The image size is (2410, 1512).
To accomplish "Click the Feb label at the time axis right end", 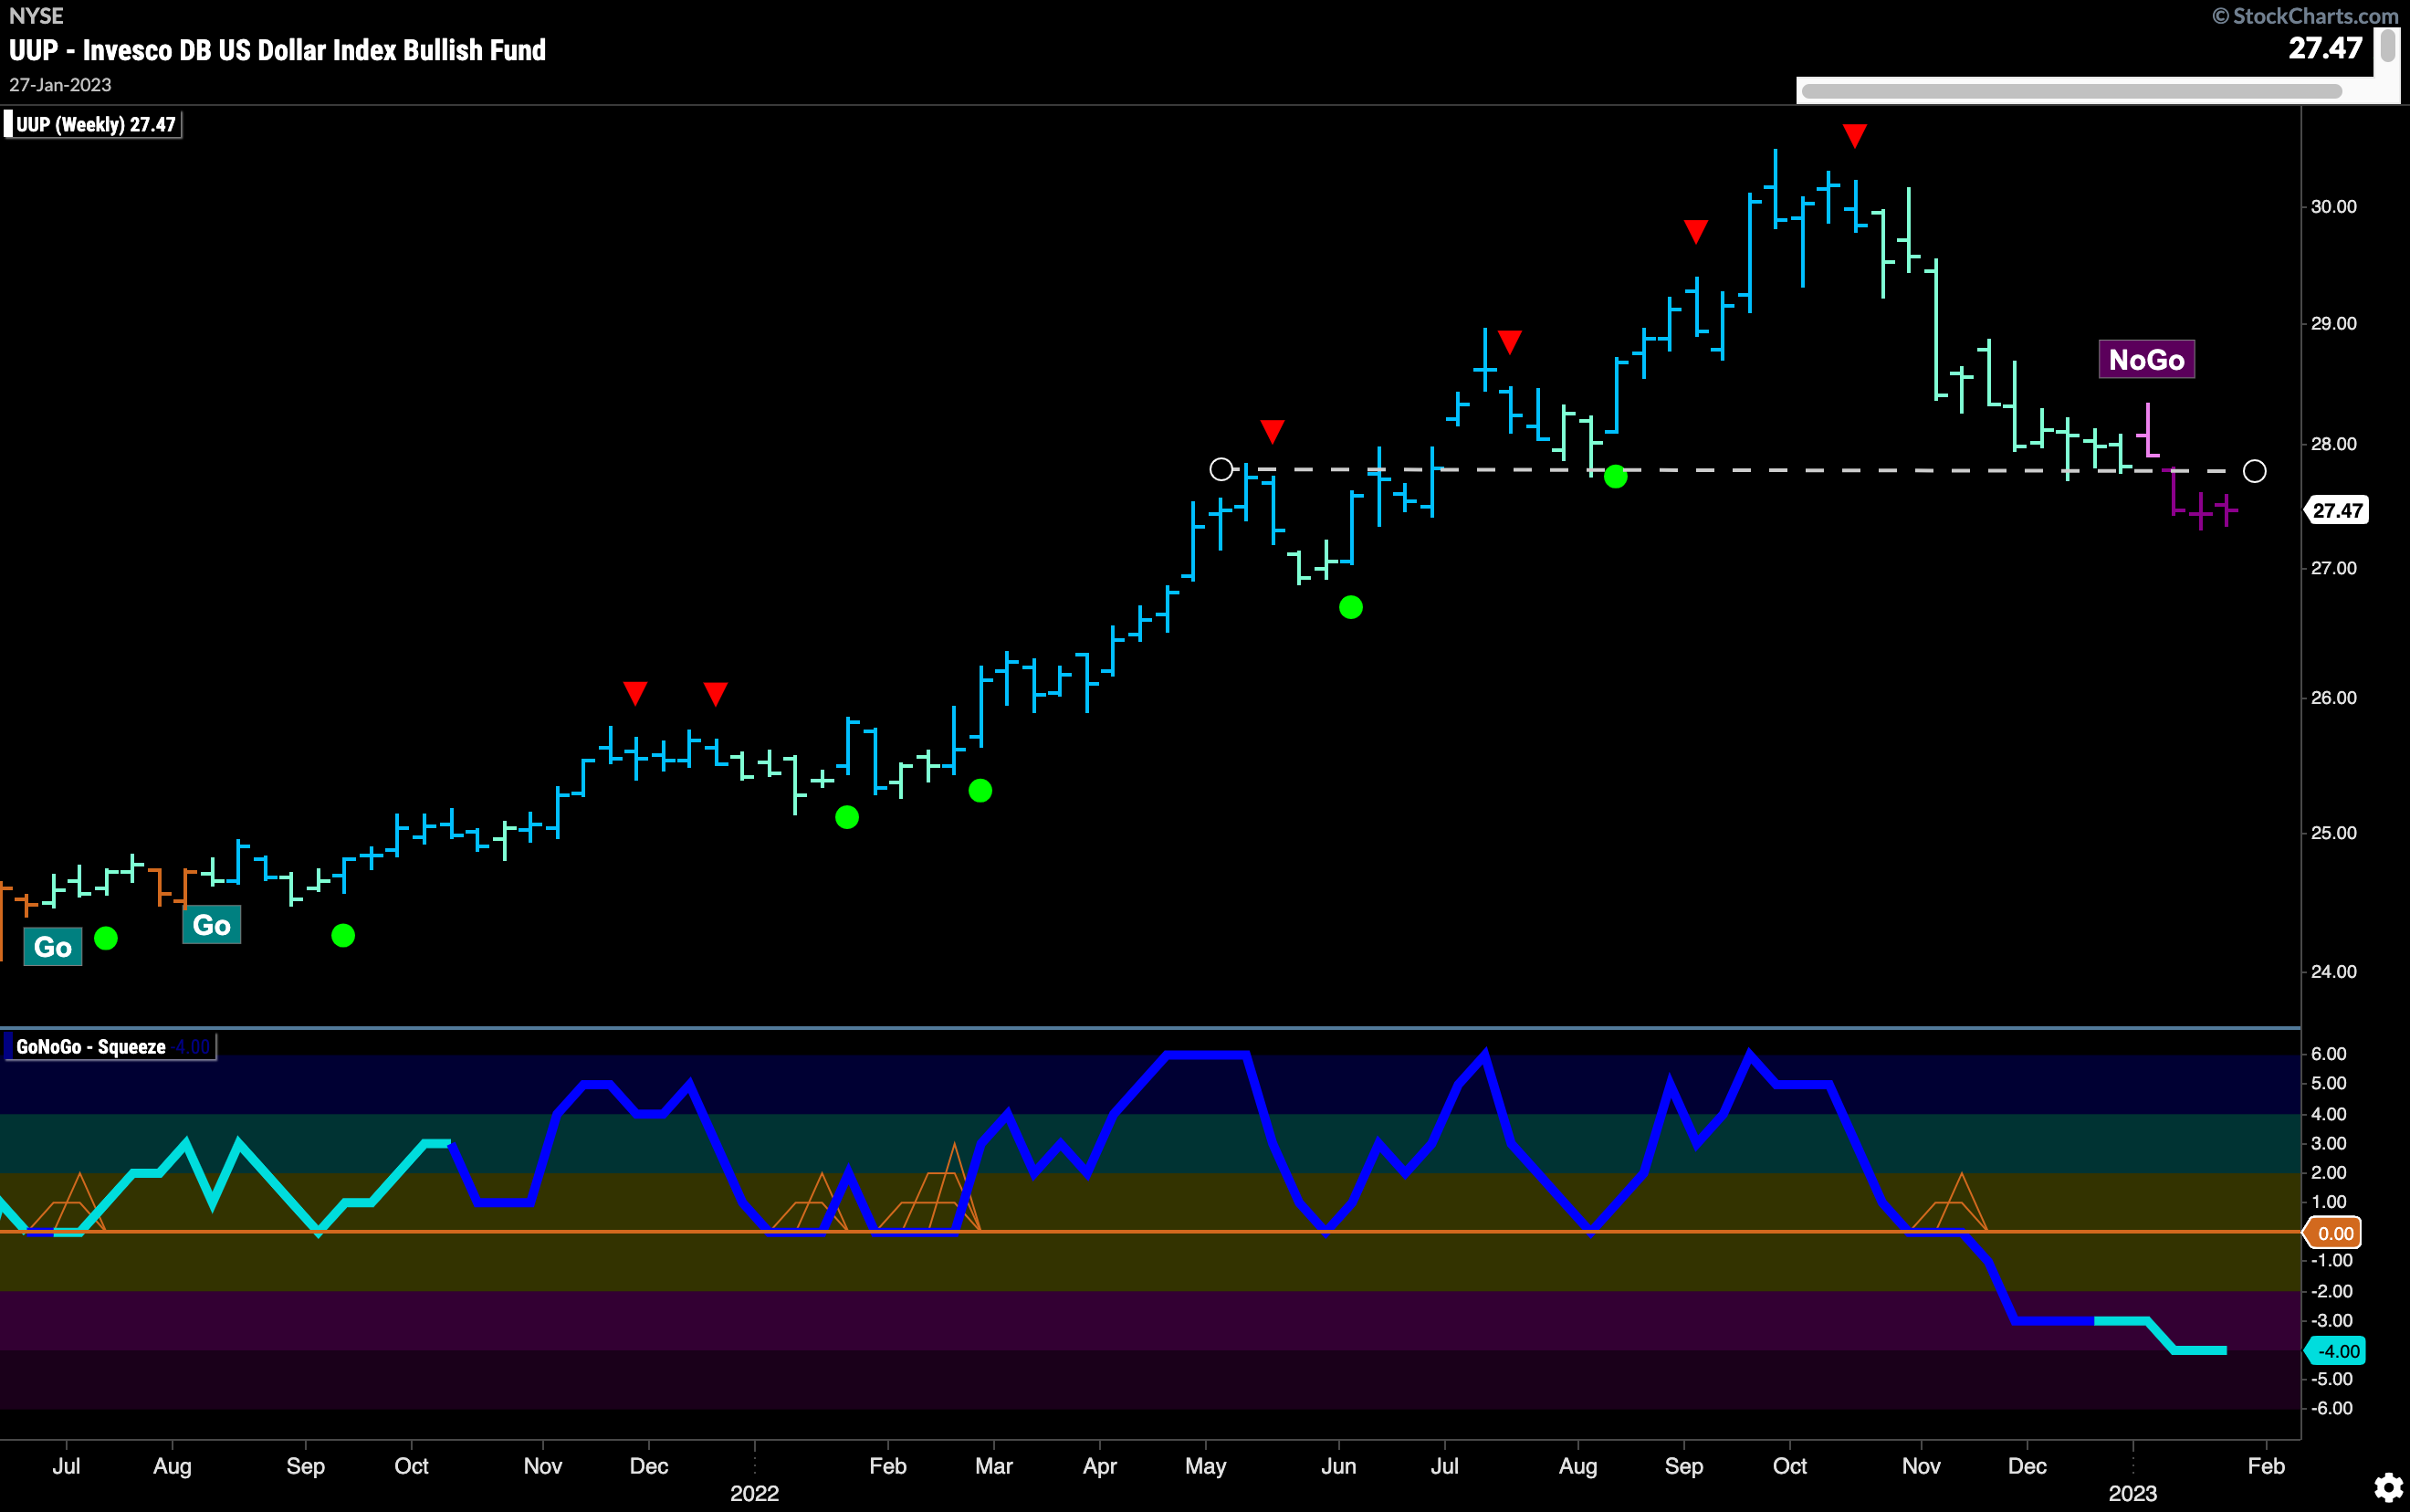I will tap(2265, 1466).
